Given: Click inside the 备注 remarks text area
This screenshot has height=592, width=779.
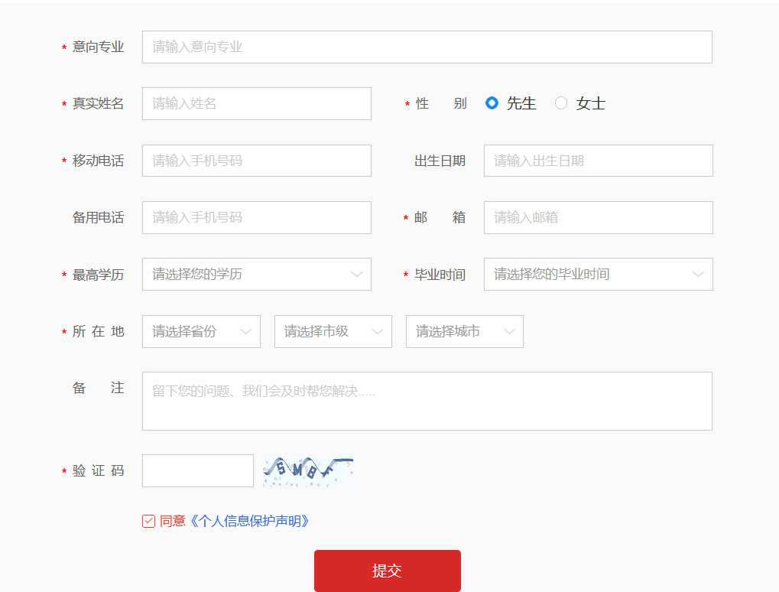Looking at the screenshot, I should click(x=426, y=401).
